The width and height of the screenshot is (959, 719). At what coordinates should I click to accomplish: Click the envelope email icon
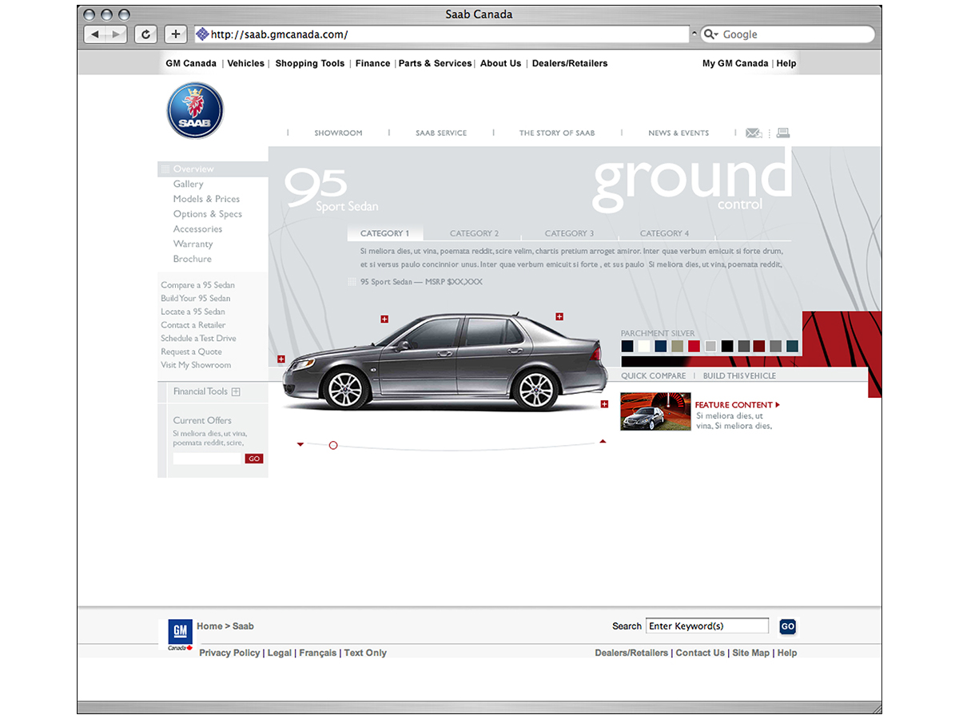click(754, 133)
